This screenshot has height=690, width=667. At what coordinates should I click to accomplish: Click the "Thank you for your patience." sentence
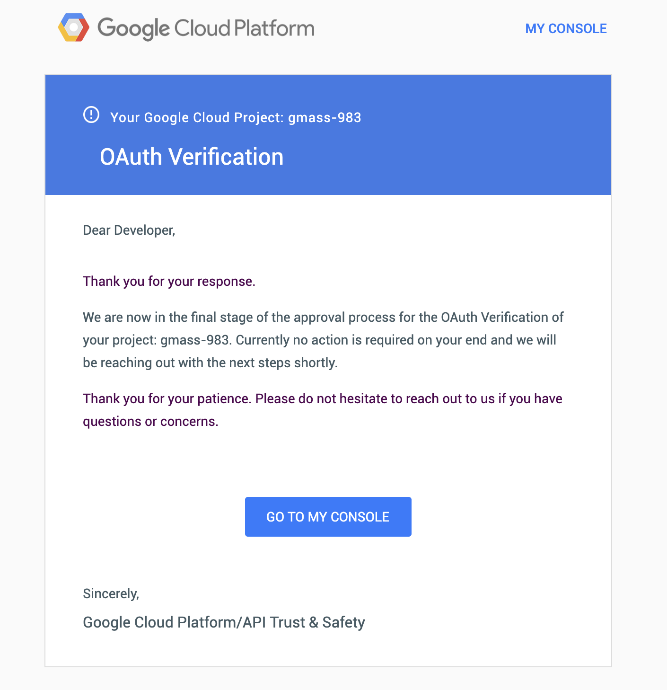point(167,399)
